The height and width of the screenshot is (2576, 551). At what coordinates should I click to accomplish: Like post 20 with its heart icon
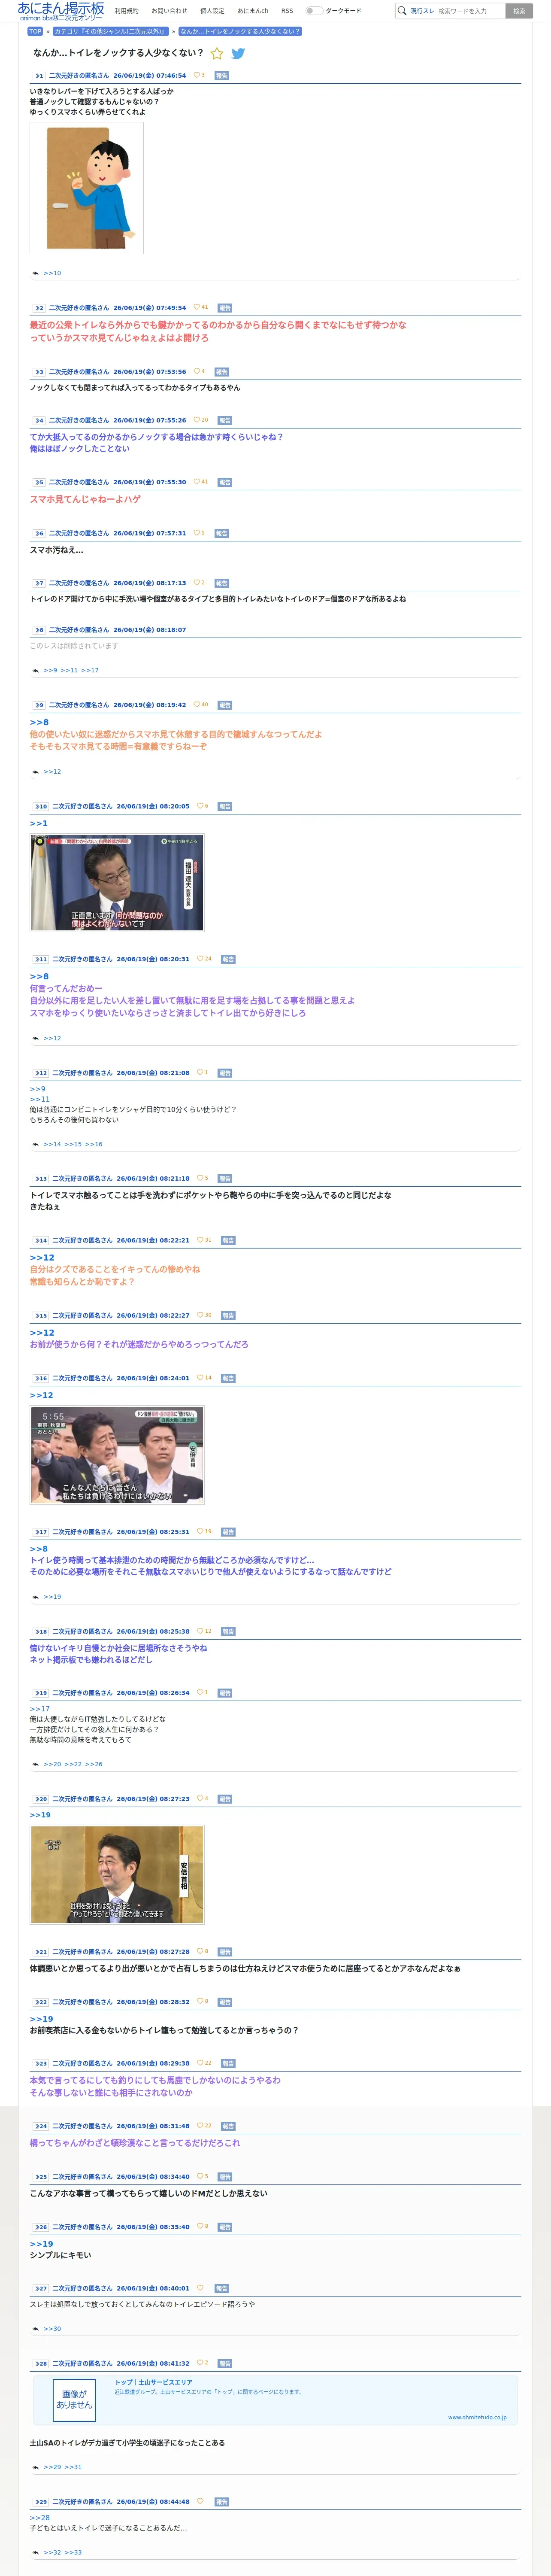[200, 1799]
